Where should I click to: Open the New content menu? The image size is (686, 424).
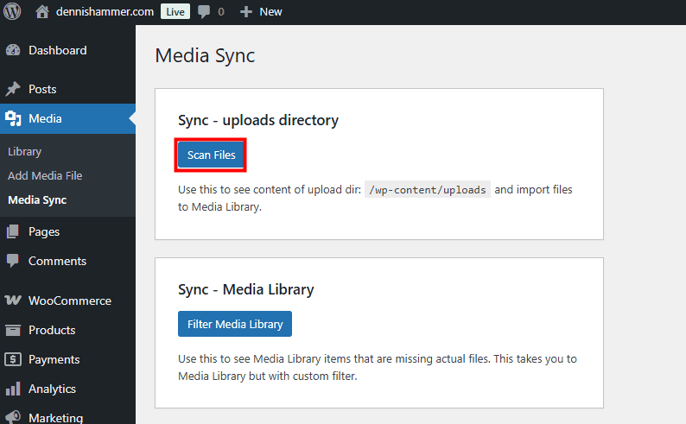[270, 12]
